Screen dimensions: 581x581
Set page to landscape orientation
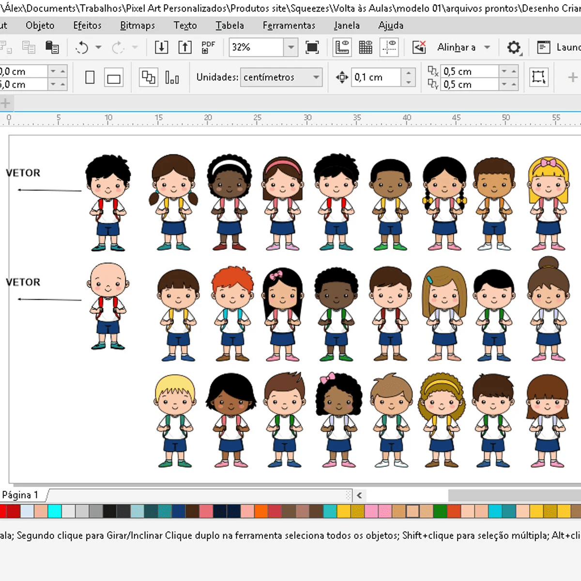114,78
